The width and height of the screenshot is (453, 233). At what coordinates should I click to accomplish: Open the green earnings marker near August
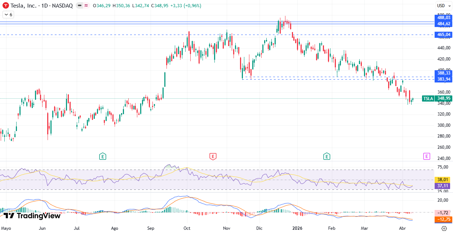[103, 156]
